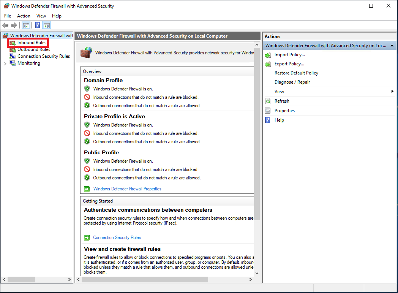The image size is (398, 293).
Task: Collapse the Actions section header arrow
Action: tap(392, 46)
